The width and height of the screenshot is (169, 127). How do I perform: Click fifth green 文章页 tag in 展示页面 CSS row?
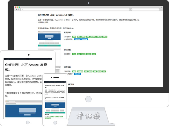[93, 37]
